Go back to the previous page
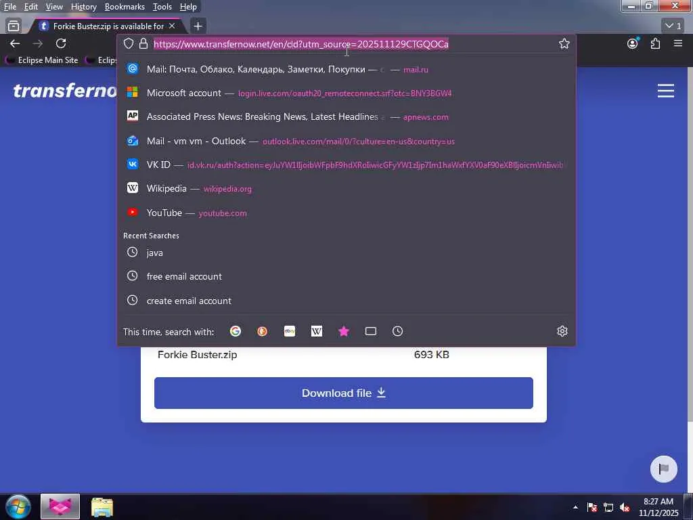The image size is (693, 520). tap(15, 43)
